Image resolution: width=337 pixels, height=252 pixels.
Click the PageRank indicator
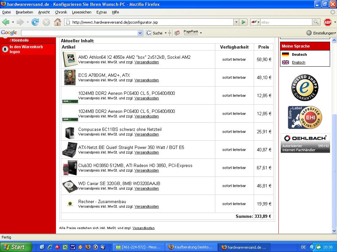tap(191, 32)
